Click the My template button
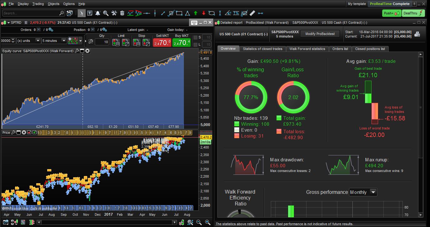 click(x=357, y=4)
